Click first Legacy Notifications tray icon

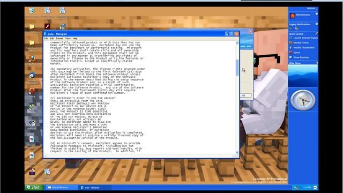[291, 28]
